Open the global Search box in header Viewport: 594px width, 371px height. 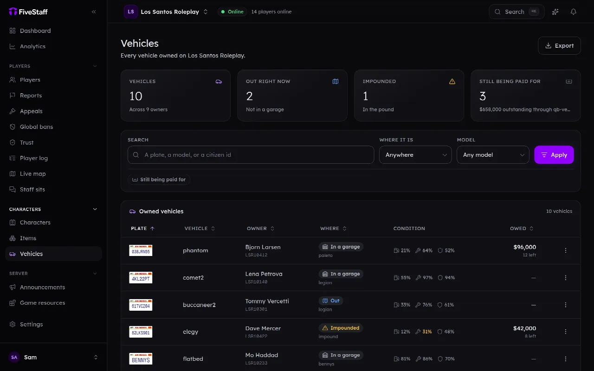point(517,12)
